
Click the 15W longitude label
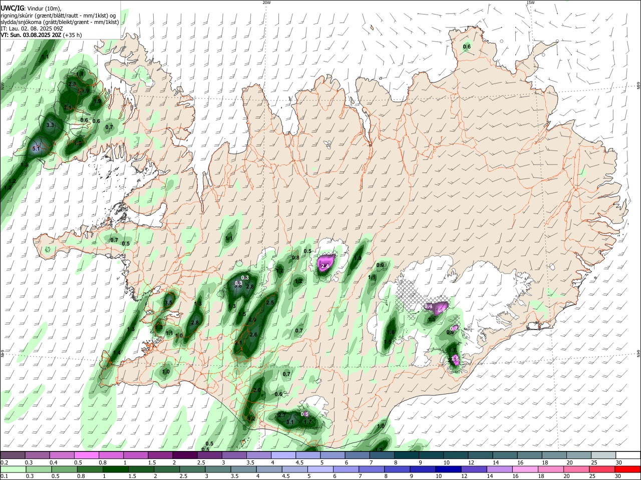530,2
